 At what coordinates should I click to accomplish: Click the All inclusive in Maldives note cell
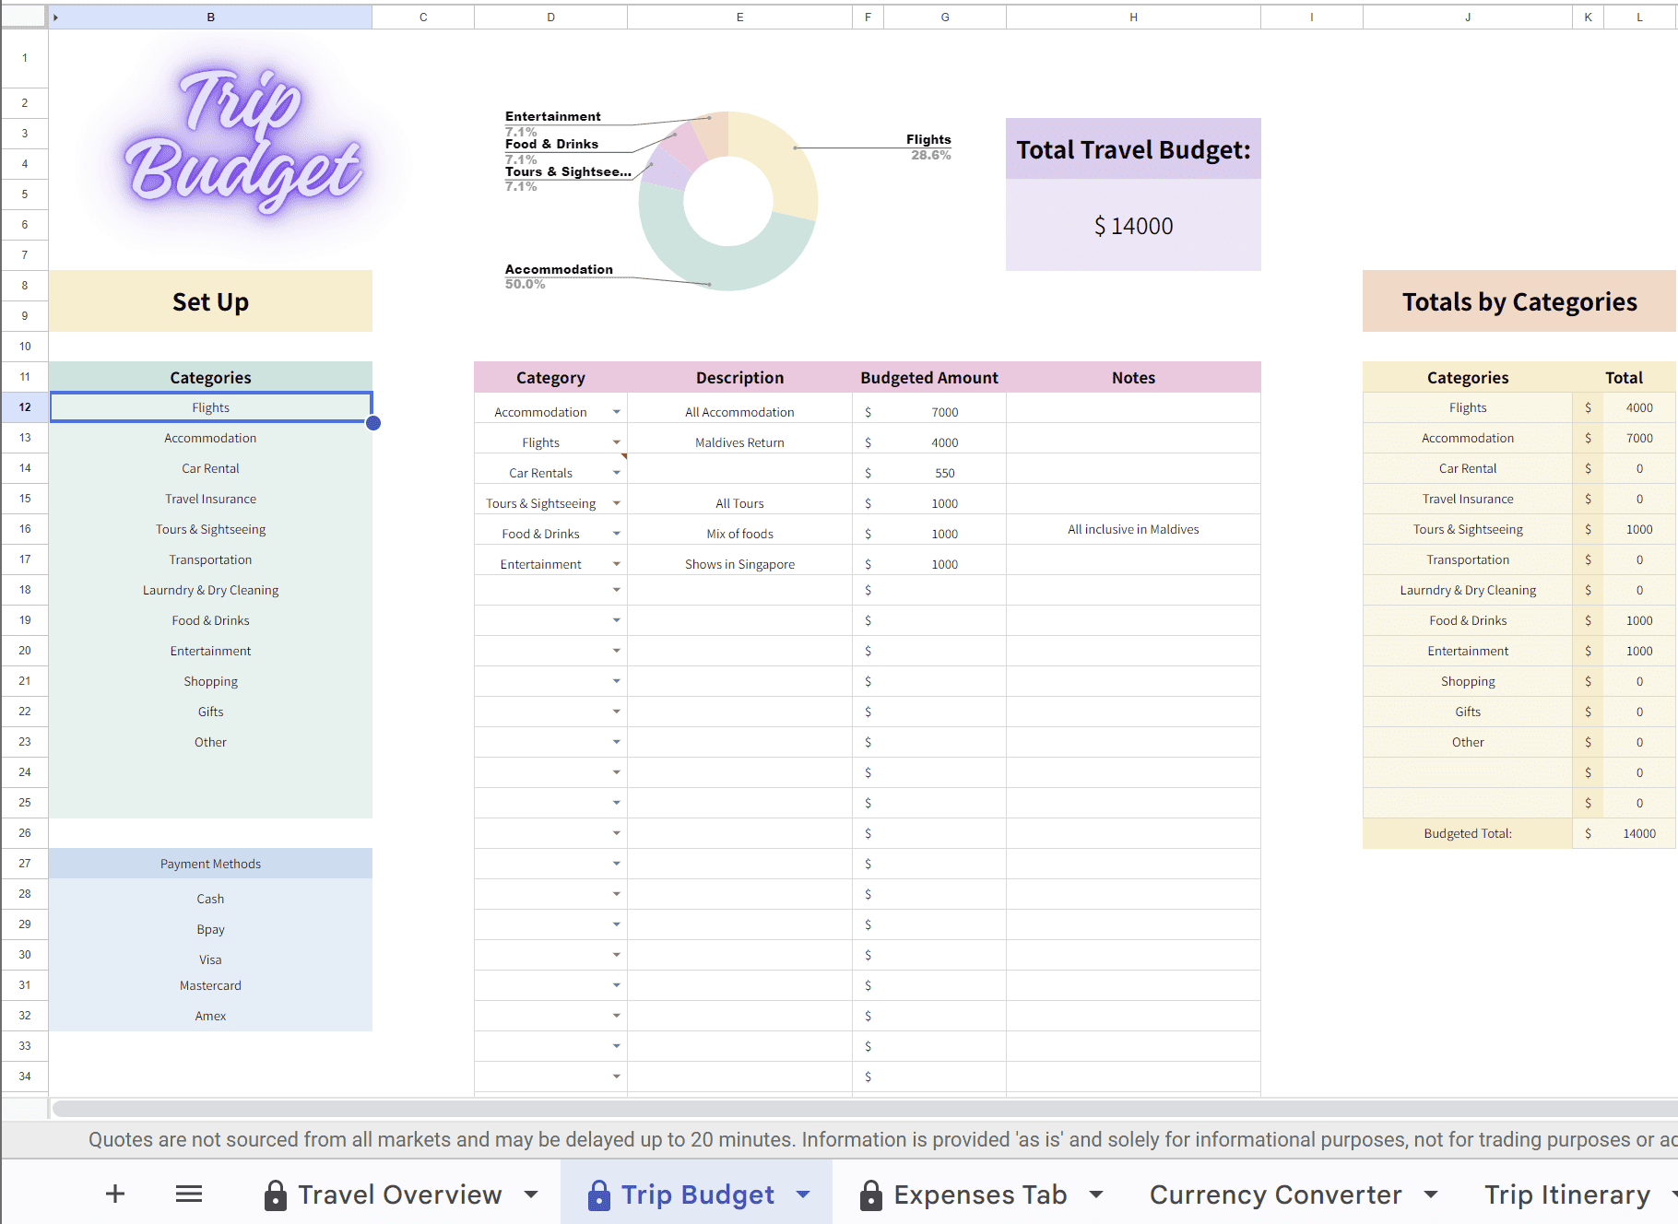point(1133,529)
